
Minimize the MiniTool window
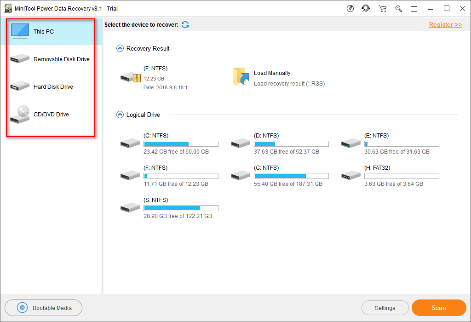(431, 9)
